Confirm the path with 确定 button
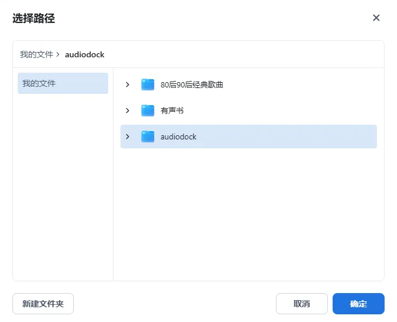Screen dimensions: 397x322 (x=359, y=304)
